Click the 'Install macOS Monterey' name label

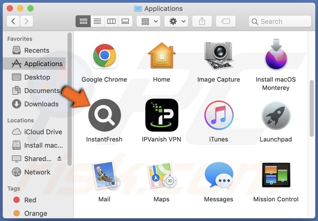coord(276,83)
